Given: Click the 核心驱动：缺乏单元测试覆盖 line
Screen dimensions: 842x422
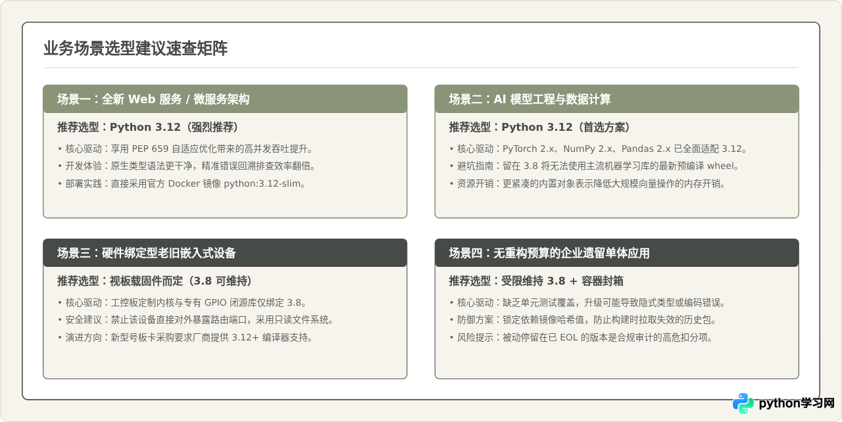Looking at the screenshot, I should (x=587, y=302).
